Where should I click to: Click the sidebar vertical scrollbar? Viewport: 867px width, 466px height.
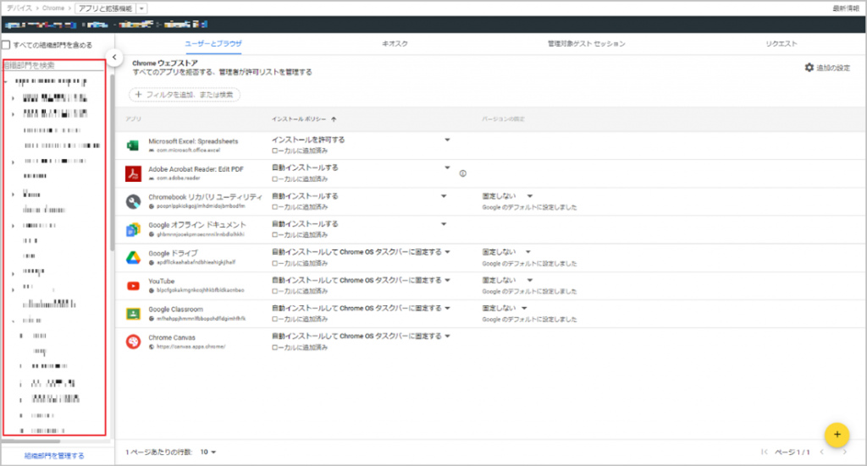click(x=113, y=163)
